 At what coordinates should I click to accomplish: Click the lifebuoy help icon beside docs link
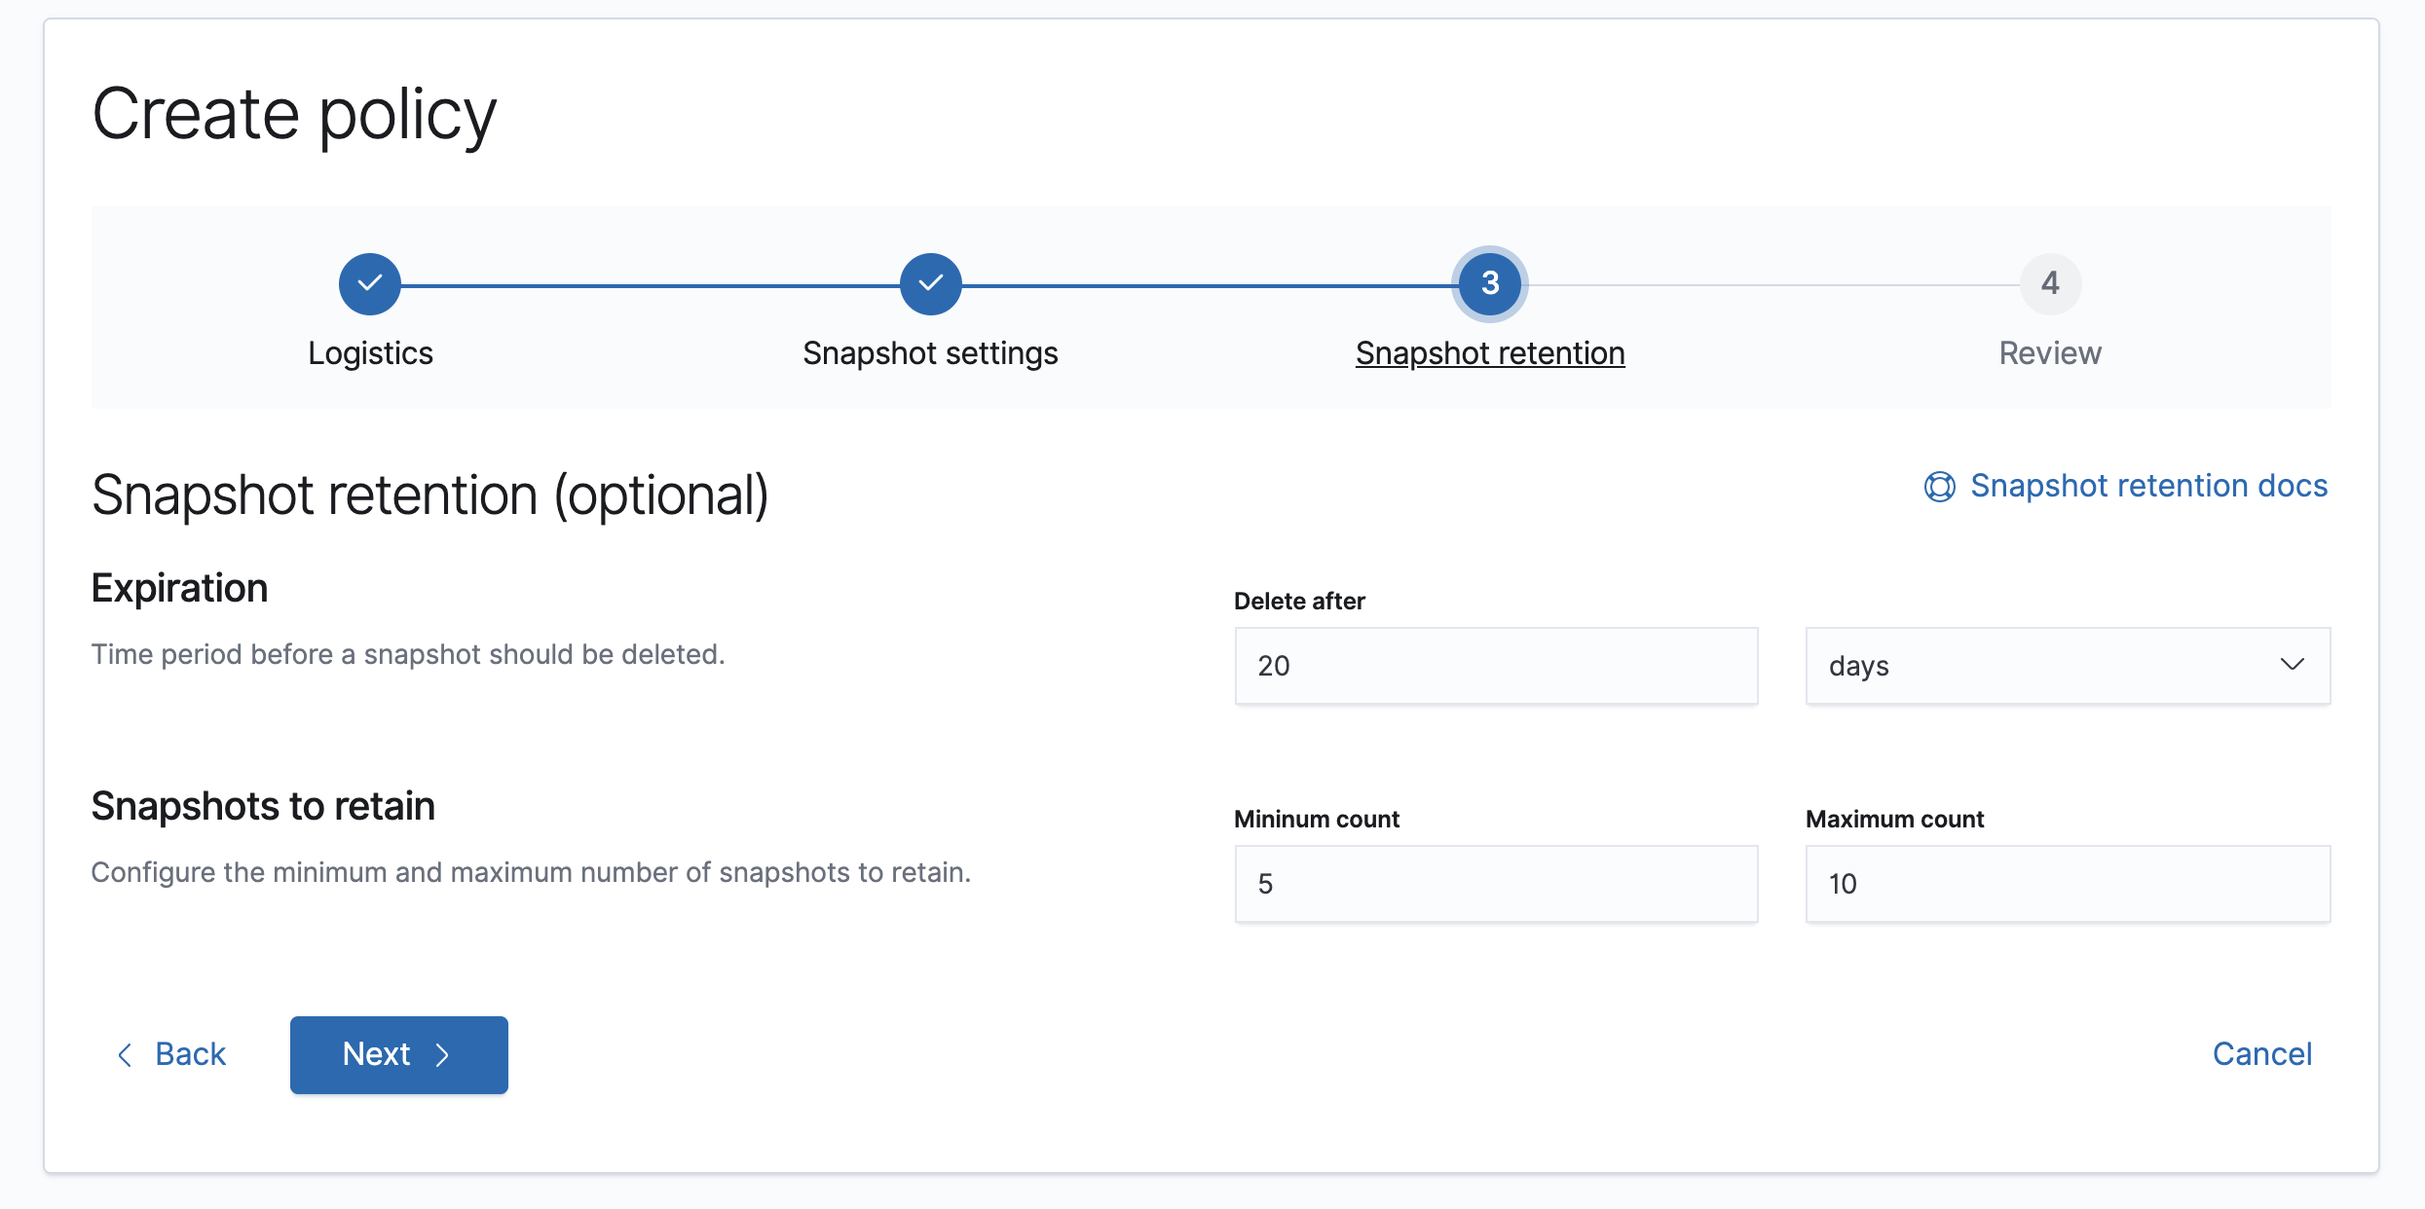(x=1939, y=487)
